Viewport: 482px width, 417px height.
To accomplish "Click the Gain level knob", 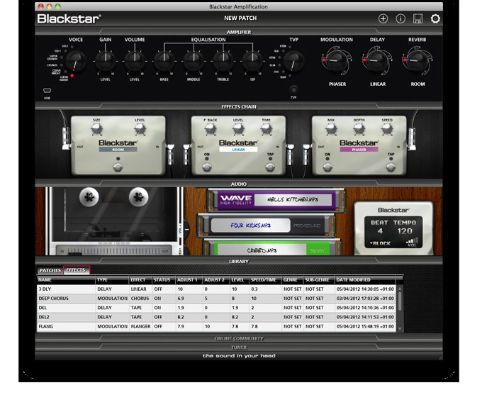I will [x=105, y=61].
